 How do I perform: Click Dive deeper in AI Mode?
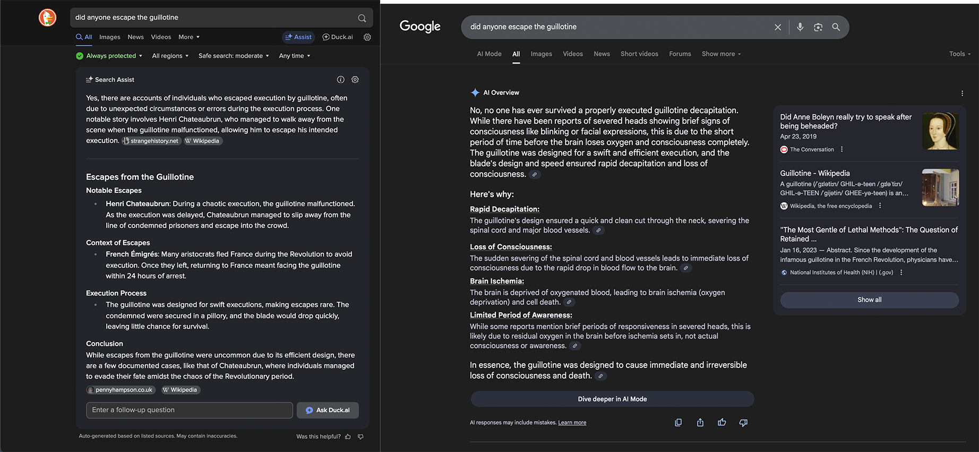click(612, 399)
